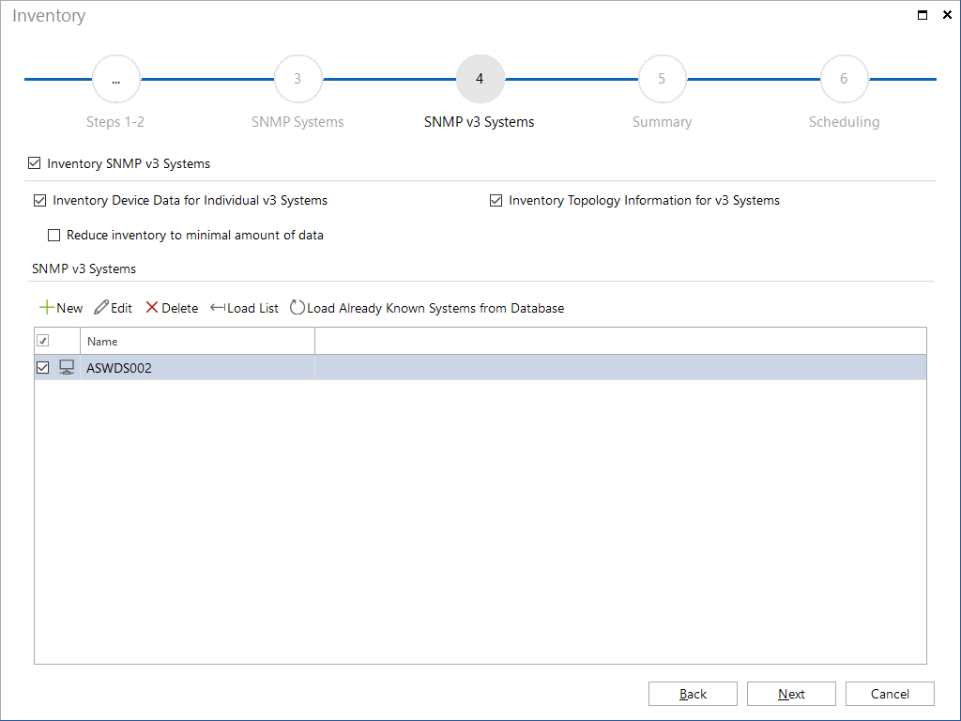Viewport: 961px width, 721px height.
Task: Click the Inventory window title
Action: point(49,15)
